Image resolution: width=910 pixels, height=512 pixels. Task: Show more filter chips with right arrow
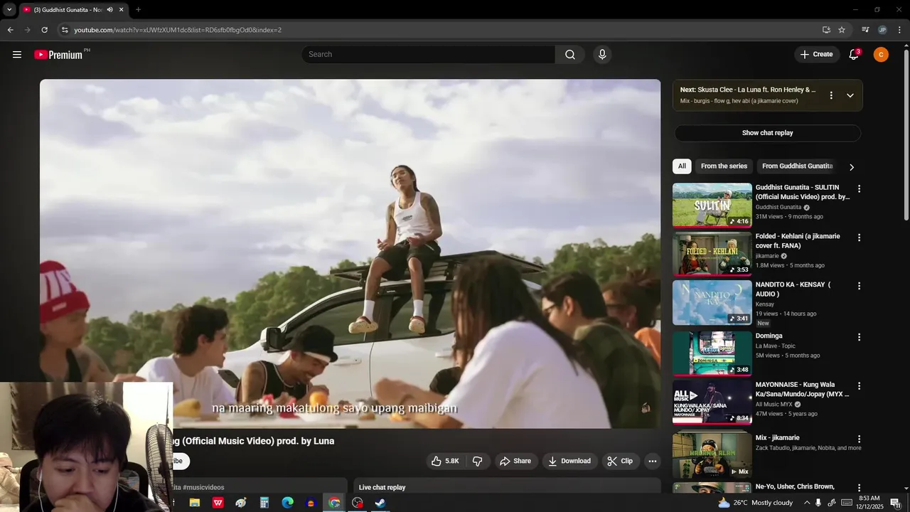tap(852, 167)
